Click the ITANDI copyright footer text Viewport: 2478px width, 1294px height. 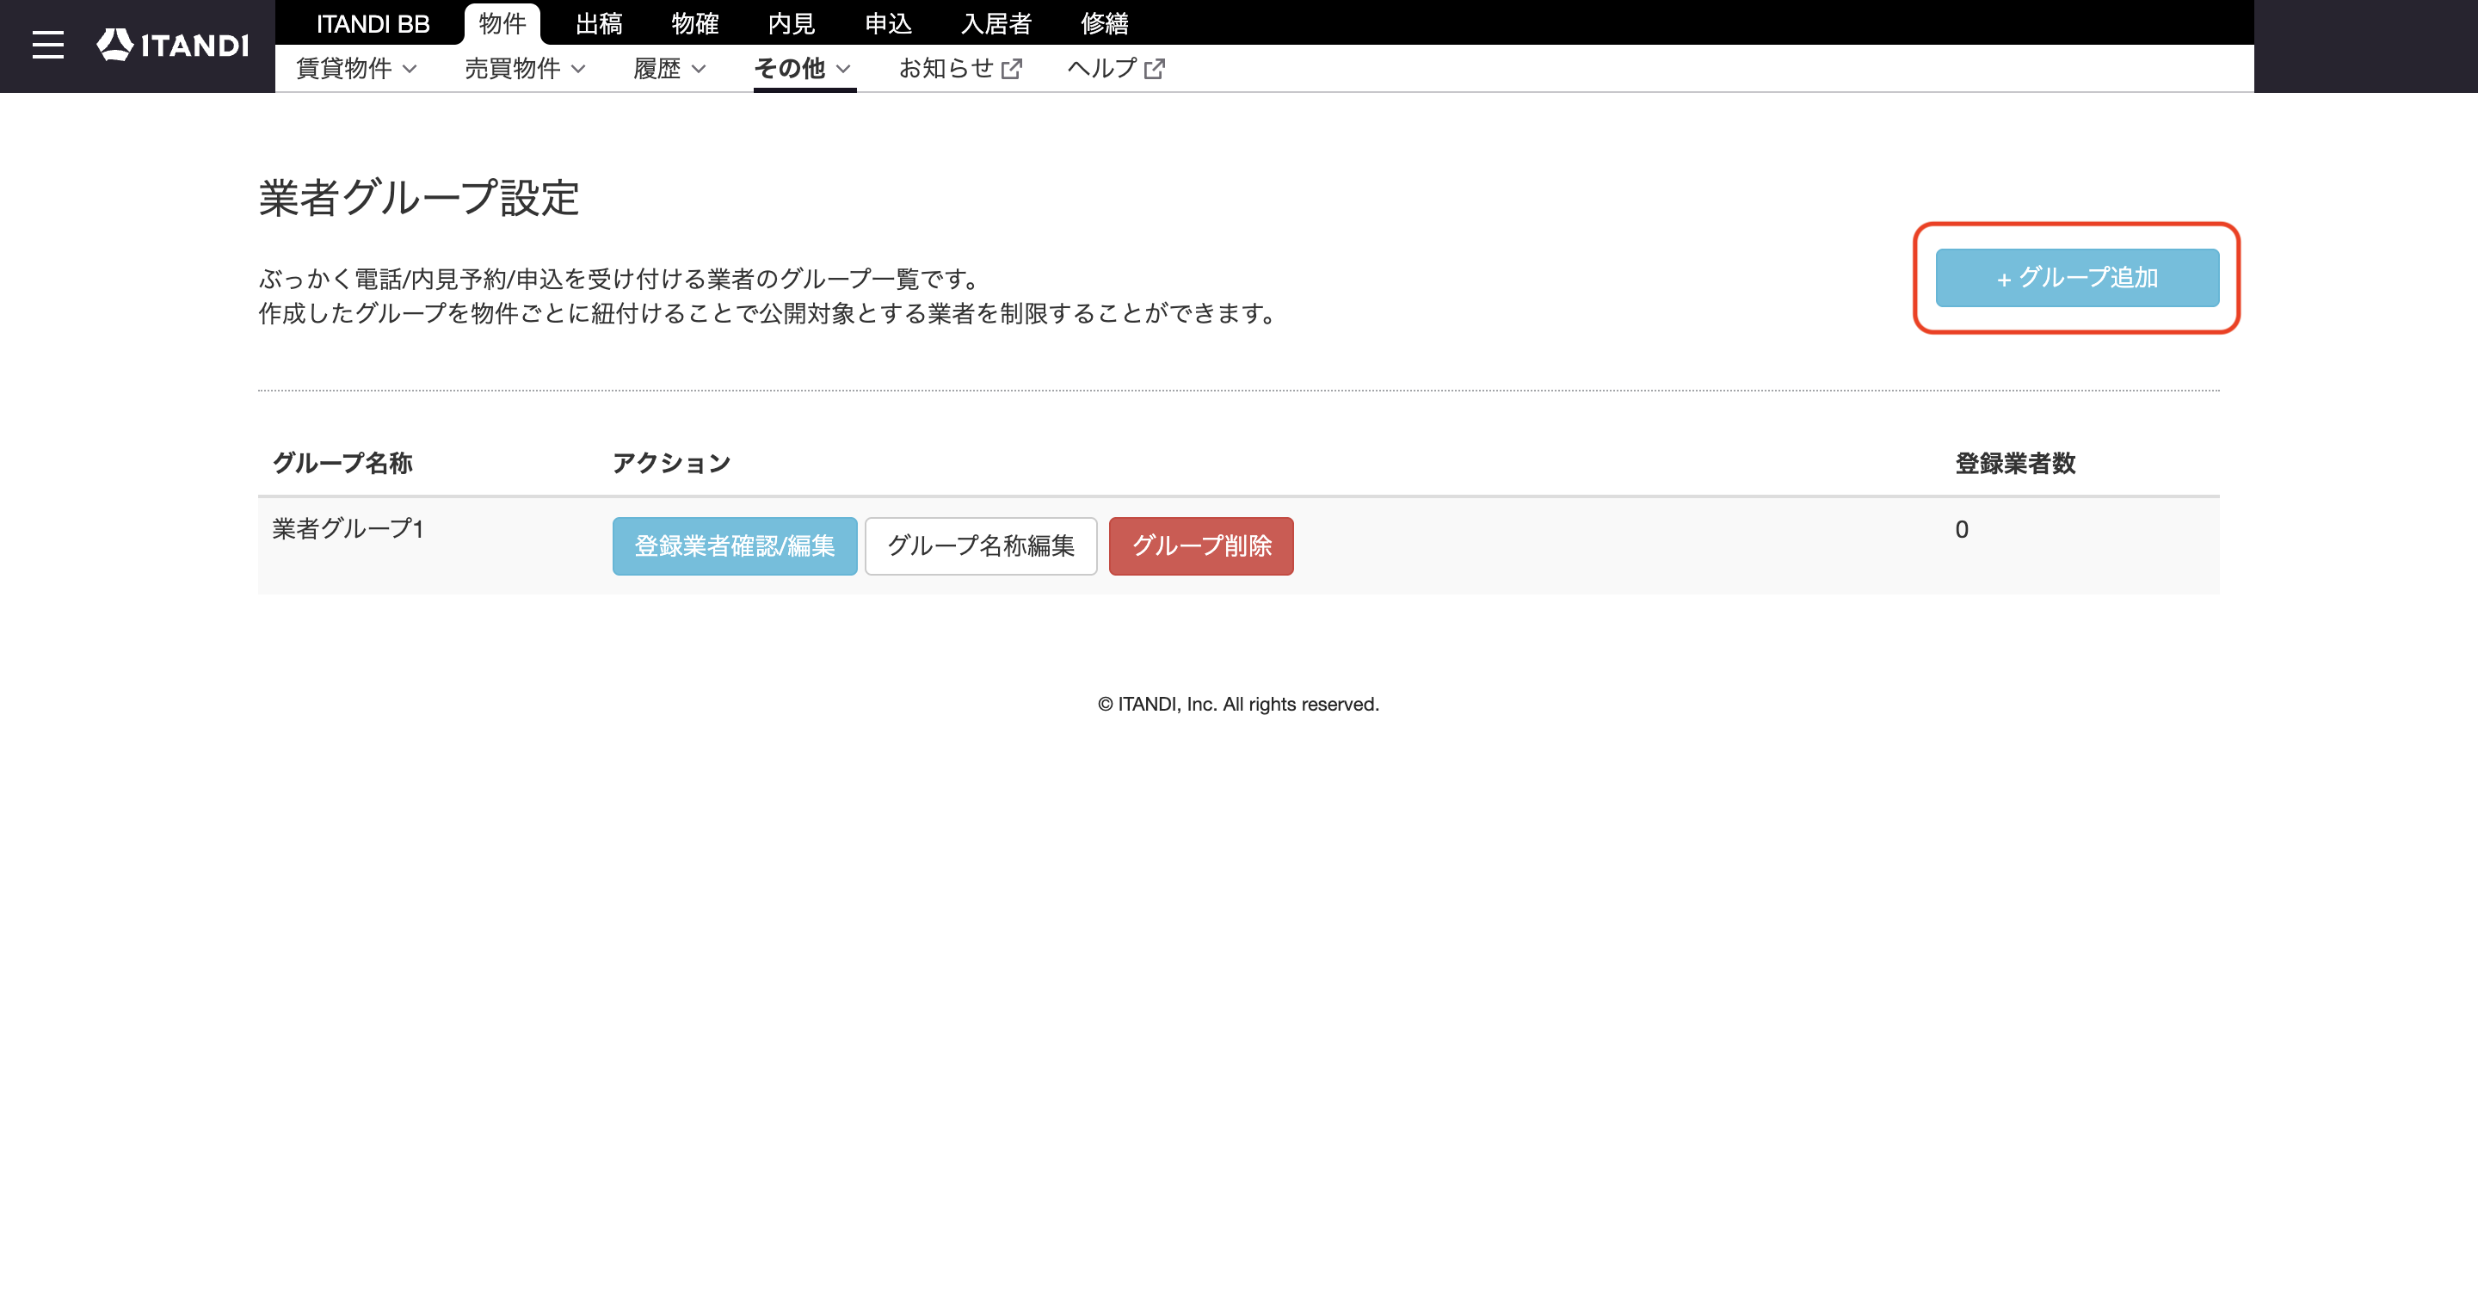coord(1238,705)
